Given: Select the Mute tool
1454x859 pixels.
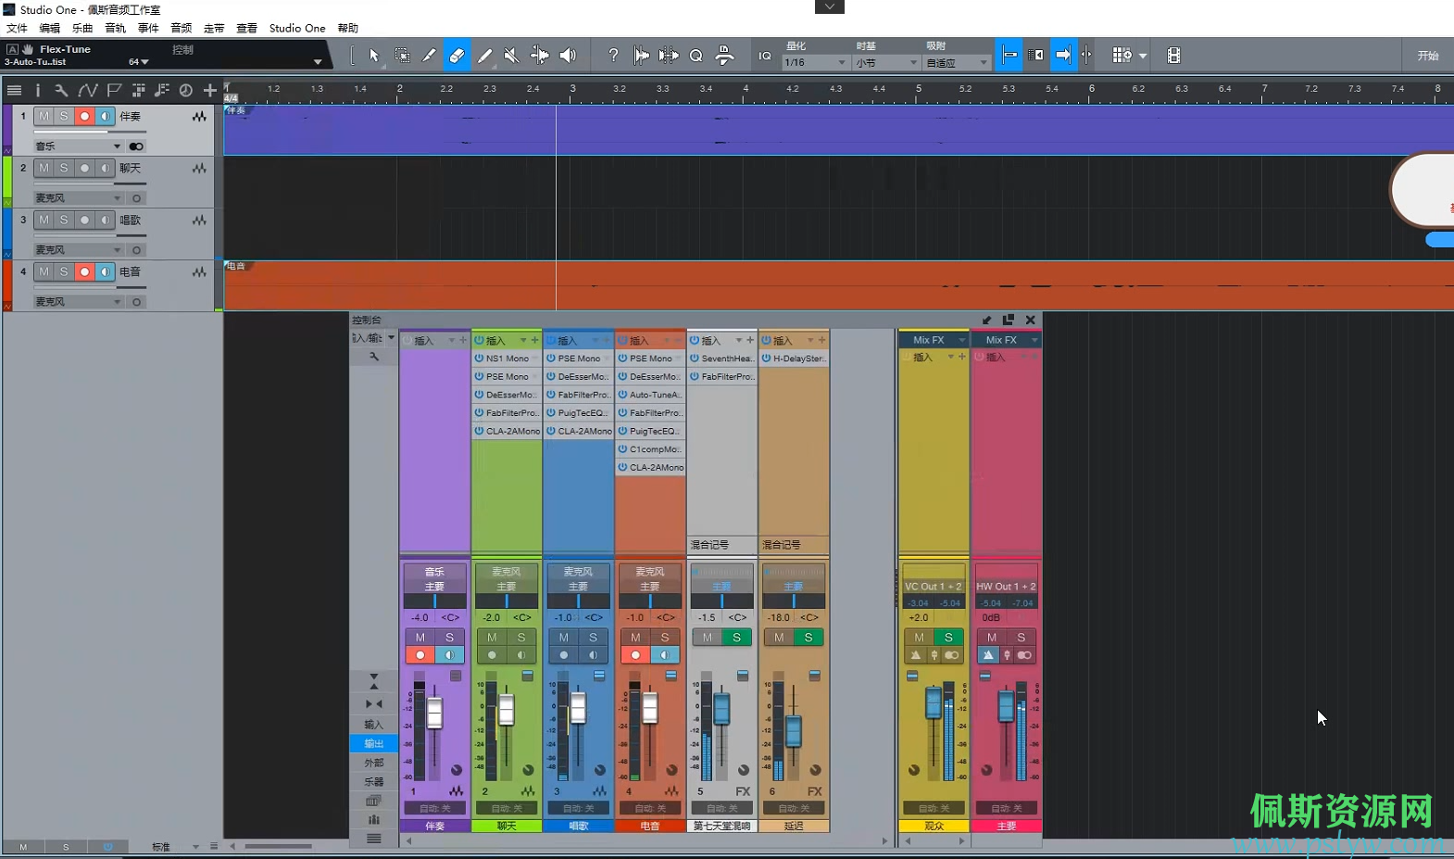Looking at the screenshot, I should (511, 56).
